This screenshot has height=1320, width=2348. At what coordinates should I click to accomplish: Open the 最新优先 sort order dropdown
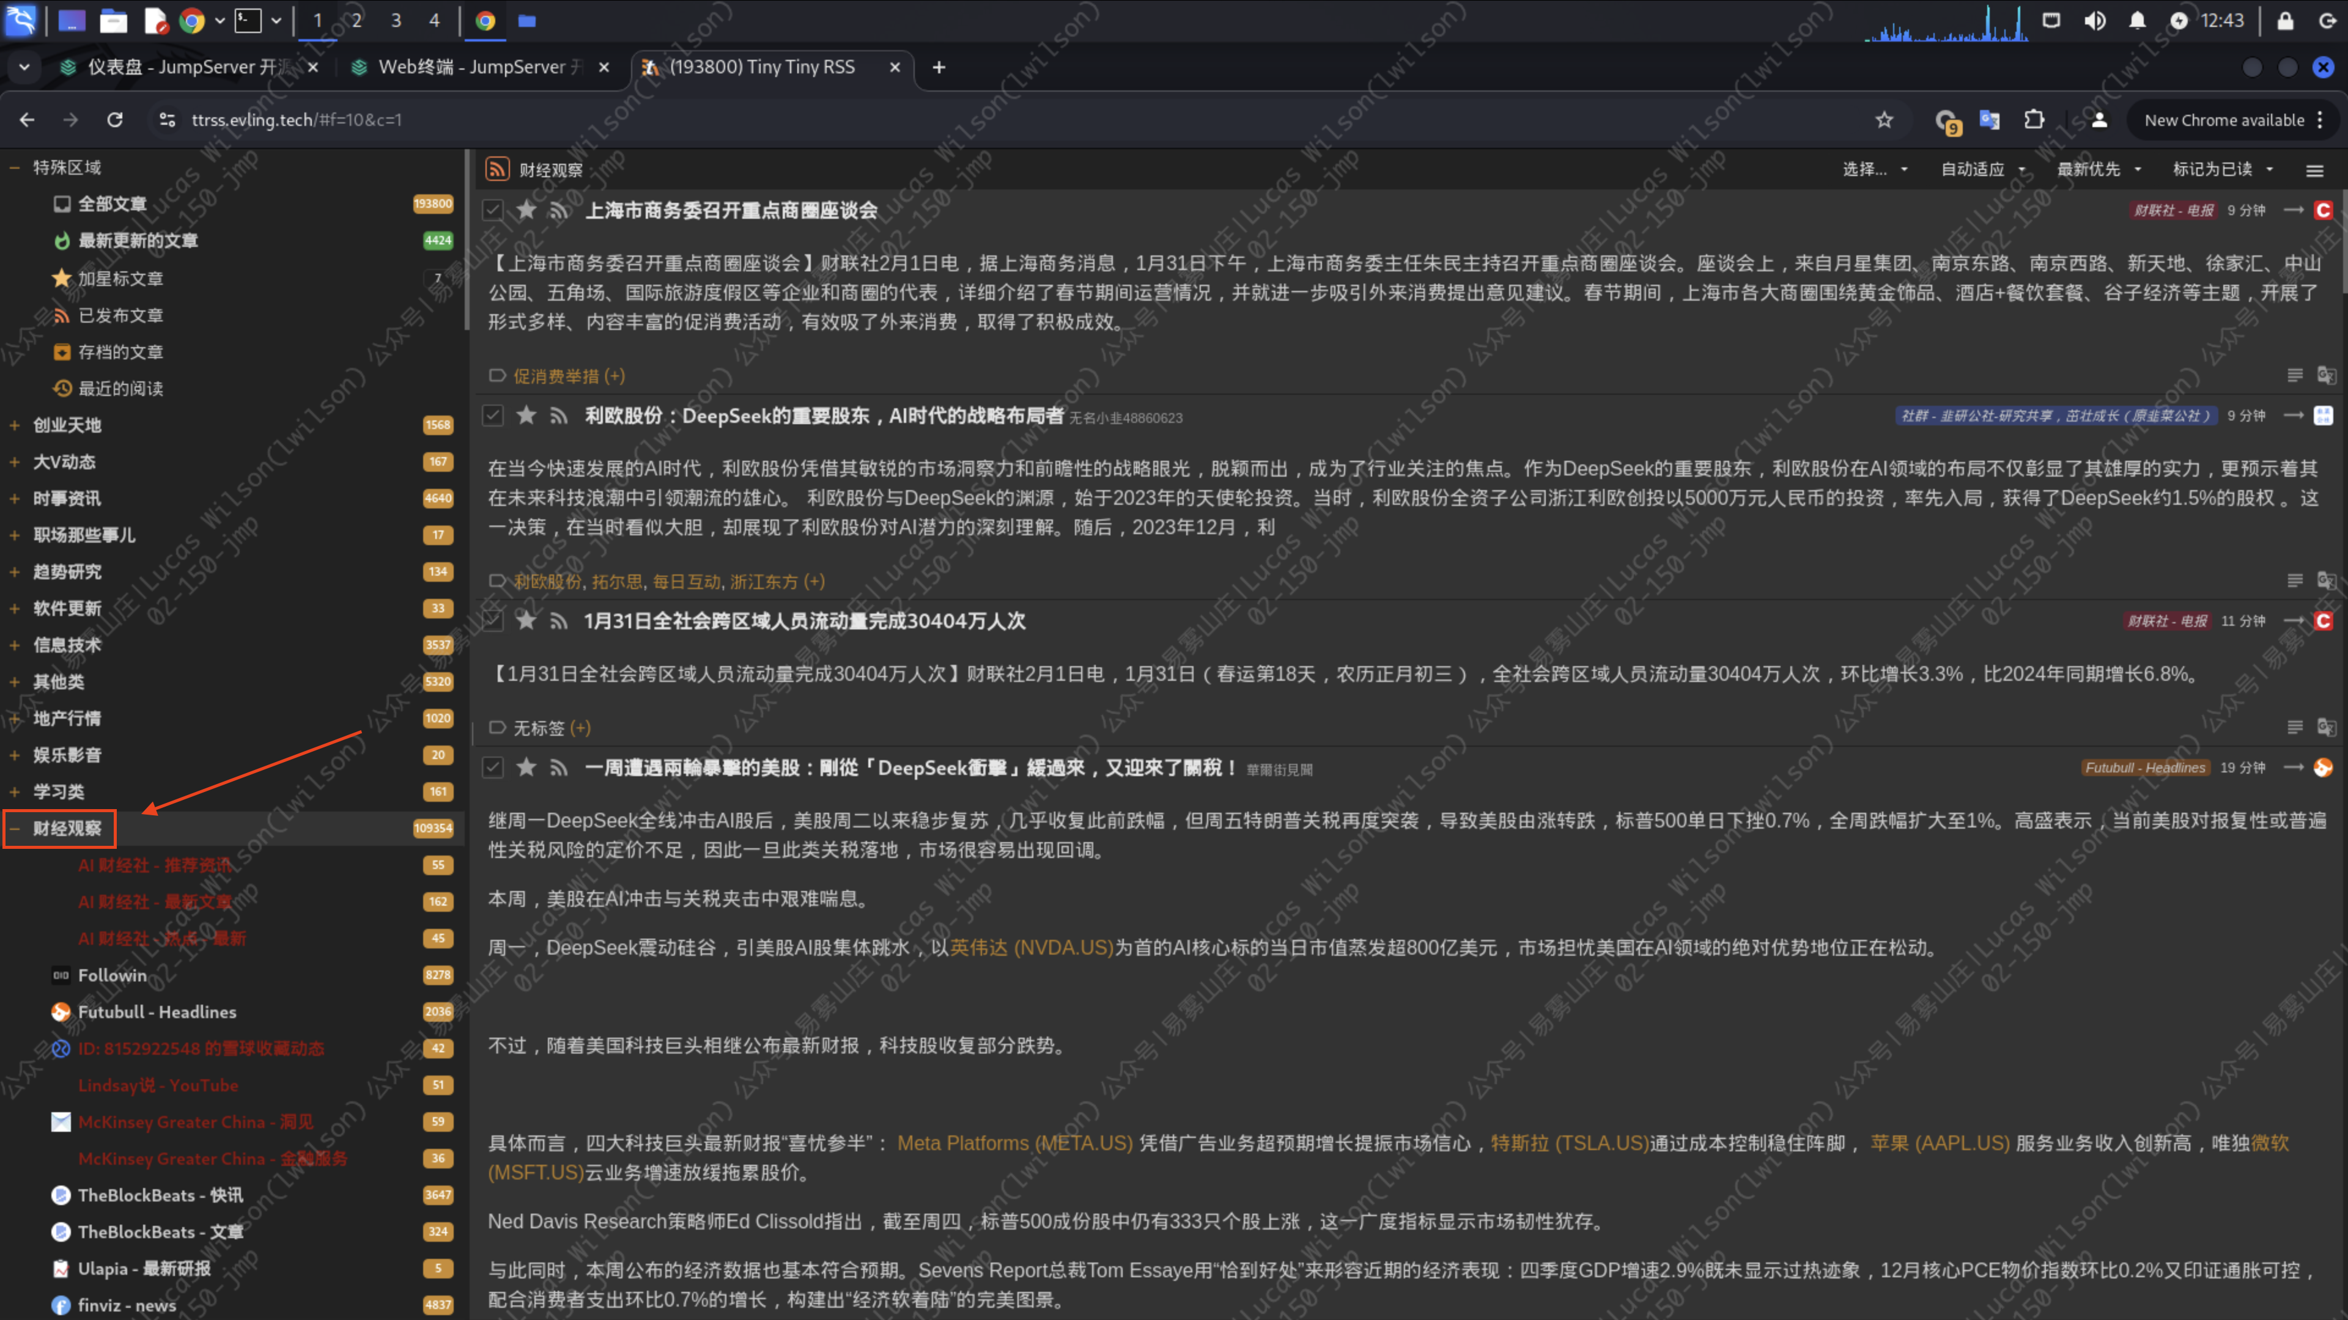(2099, 169)
